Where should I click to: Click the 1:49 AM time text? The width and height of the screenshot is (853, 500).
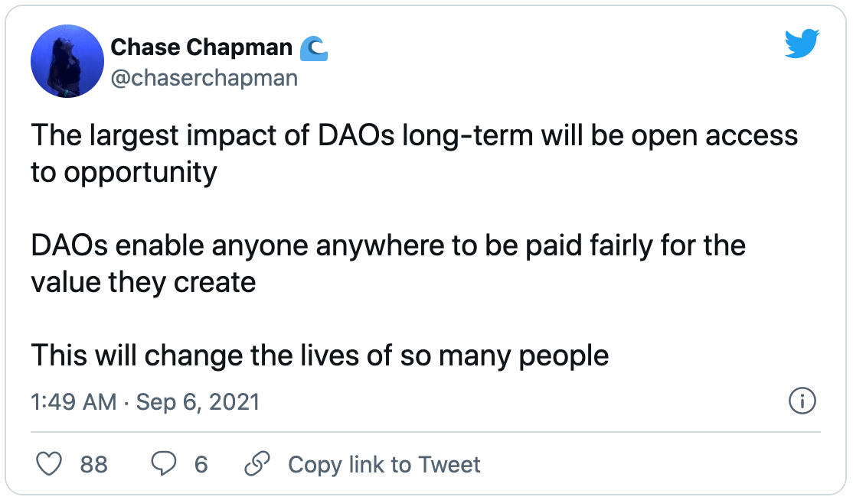74,401
